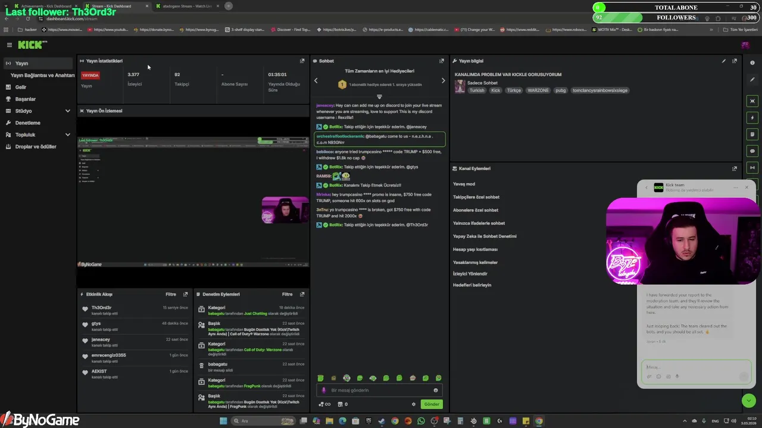Pop out the Kanal Eylemleri panel
The width and height of the screenshot is (762, 428).
point(735,168)
